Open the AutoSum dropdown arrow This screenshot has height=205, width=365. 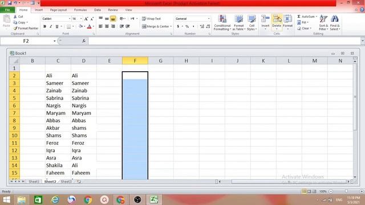(x=317, y=17)
